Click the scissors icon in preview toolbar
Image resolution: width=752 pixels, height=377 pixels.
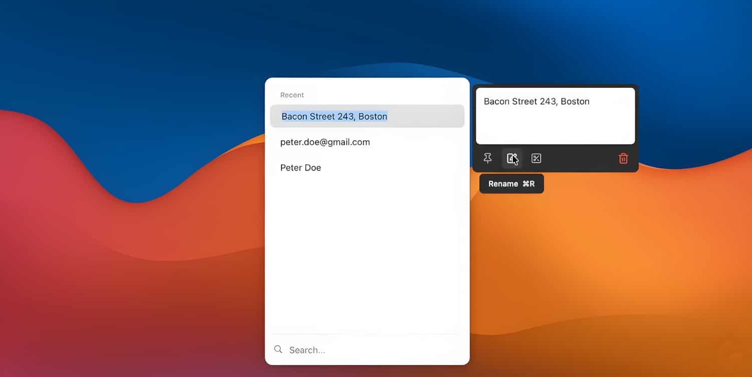click(536, 158)
